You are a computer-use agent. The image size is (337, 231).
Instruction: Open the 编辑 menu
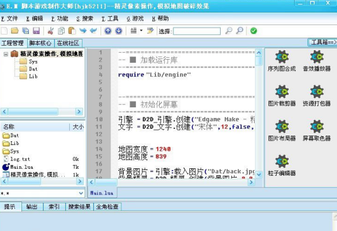(x=35, y=19)
